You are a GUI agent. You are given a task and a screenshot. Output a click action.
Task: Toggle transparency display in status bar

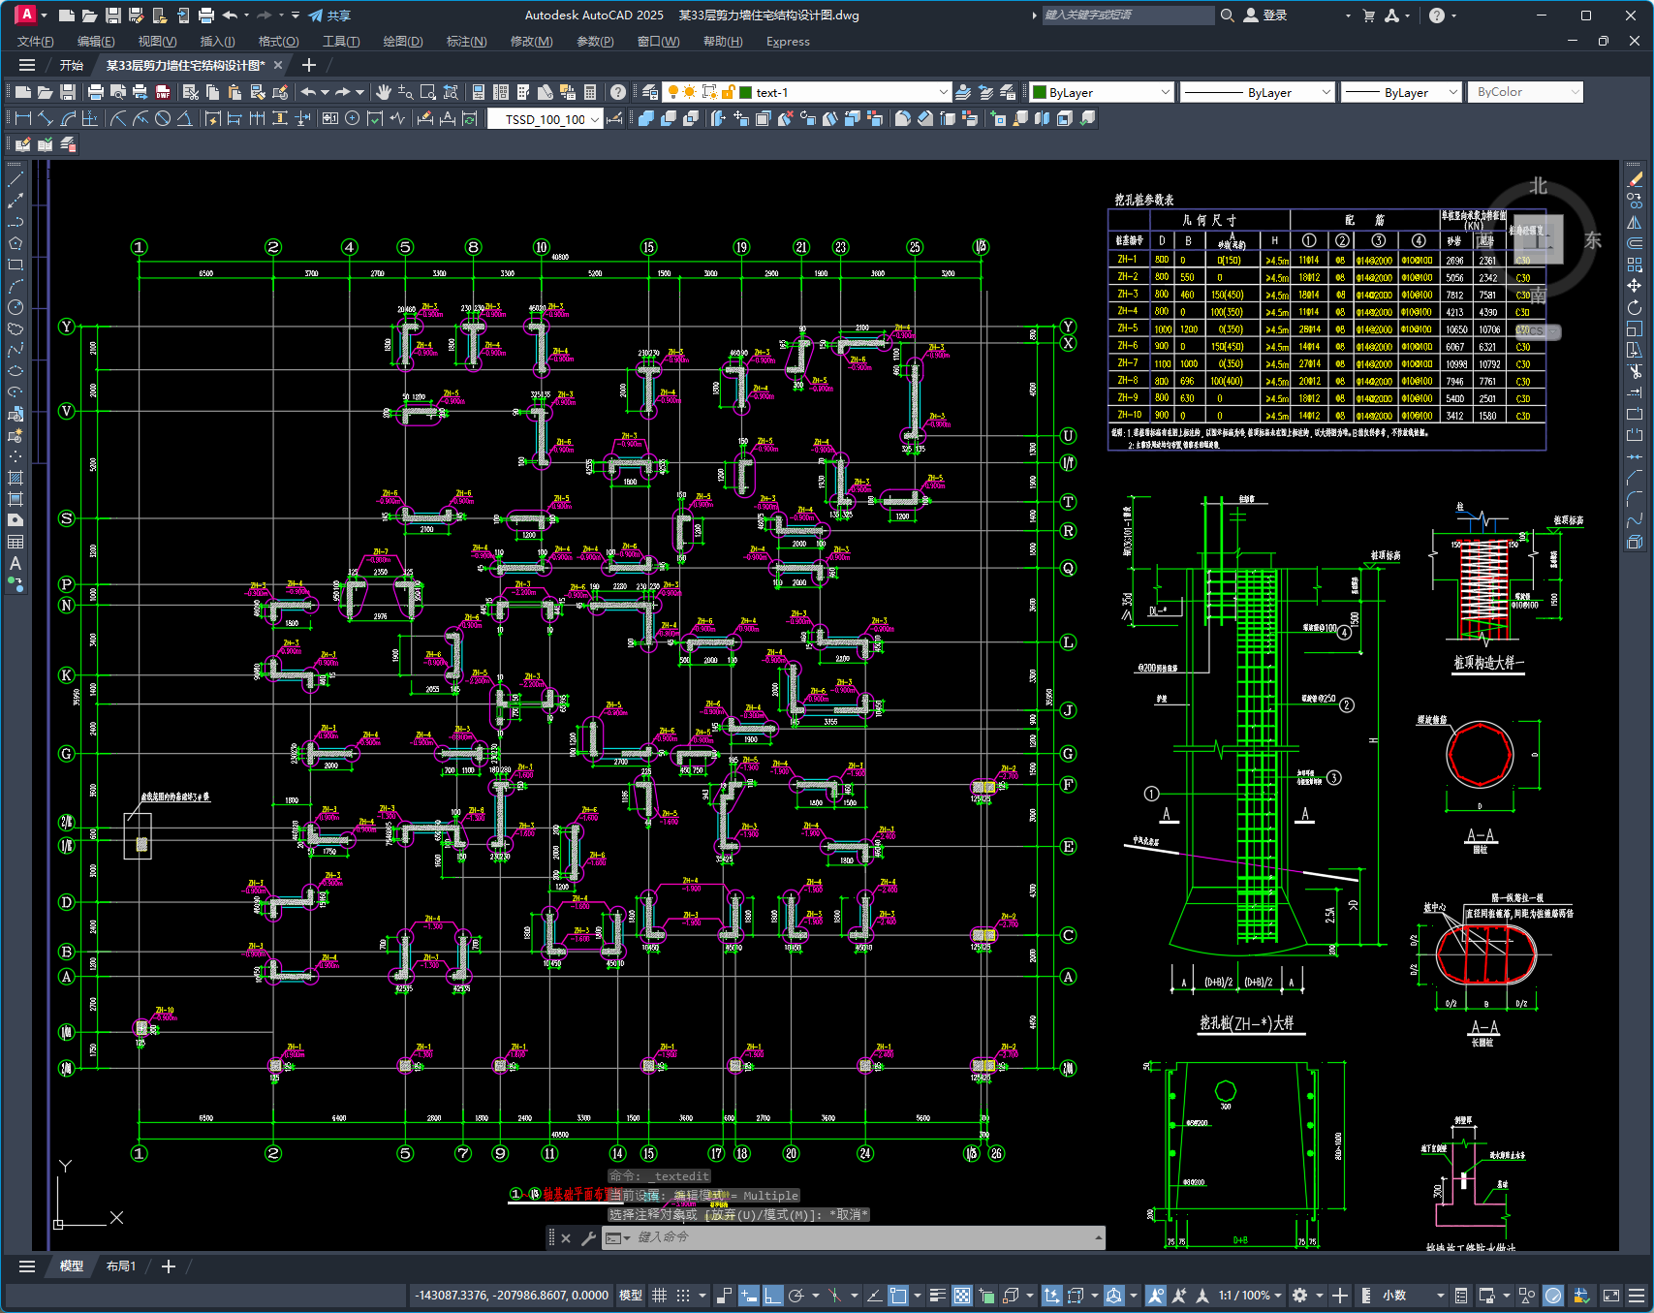[962, 1296]
